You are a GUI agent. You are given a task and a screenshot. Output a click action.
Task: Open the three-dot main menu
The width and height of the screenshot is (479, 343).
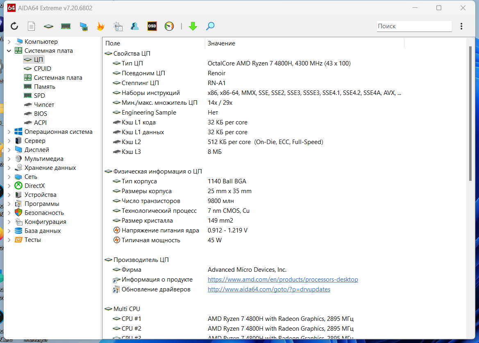[x=461, y=26]
